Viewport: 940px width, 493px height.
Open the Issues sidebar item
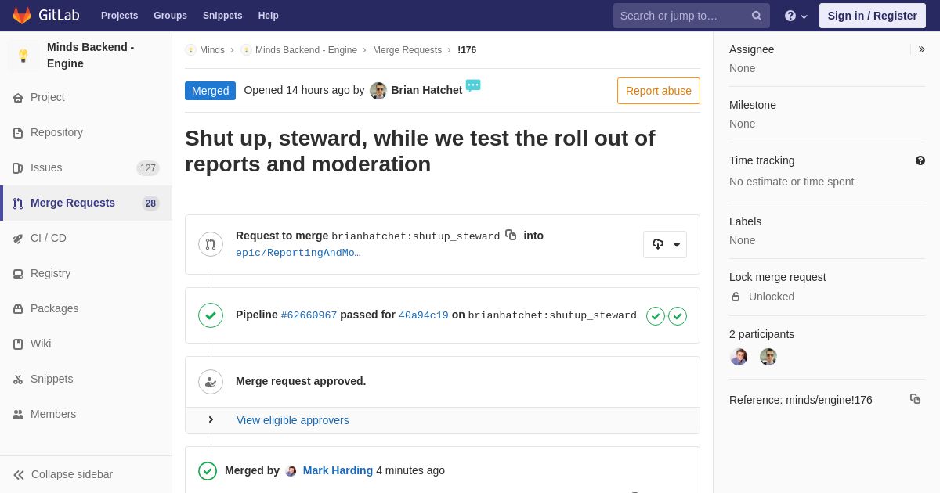tap(86, 167)
